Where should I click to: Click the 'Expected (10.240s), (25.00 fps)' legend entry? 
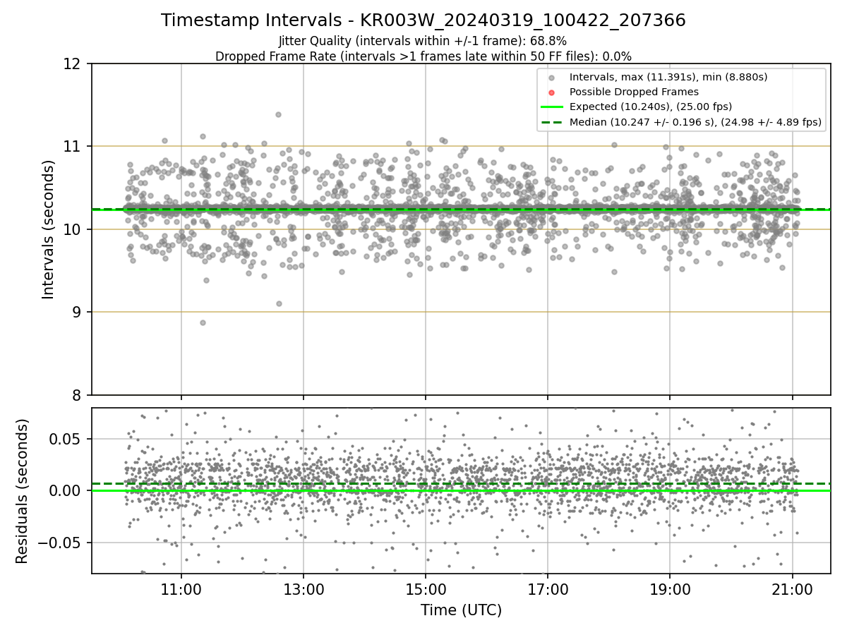[651, 107]
